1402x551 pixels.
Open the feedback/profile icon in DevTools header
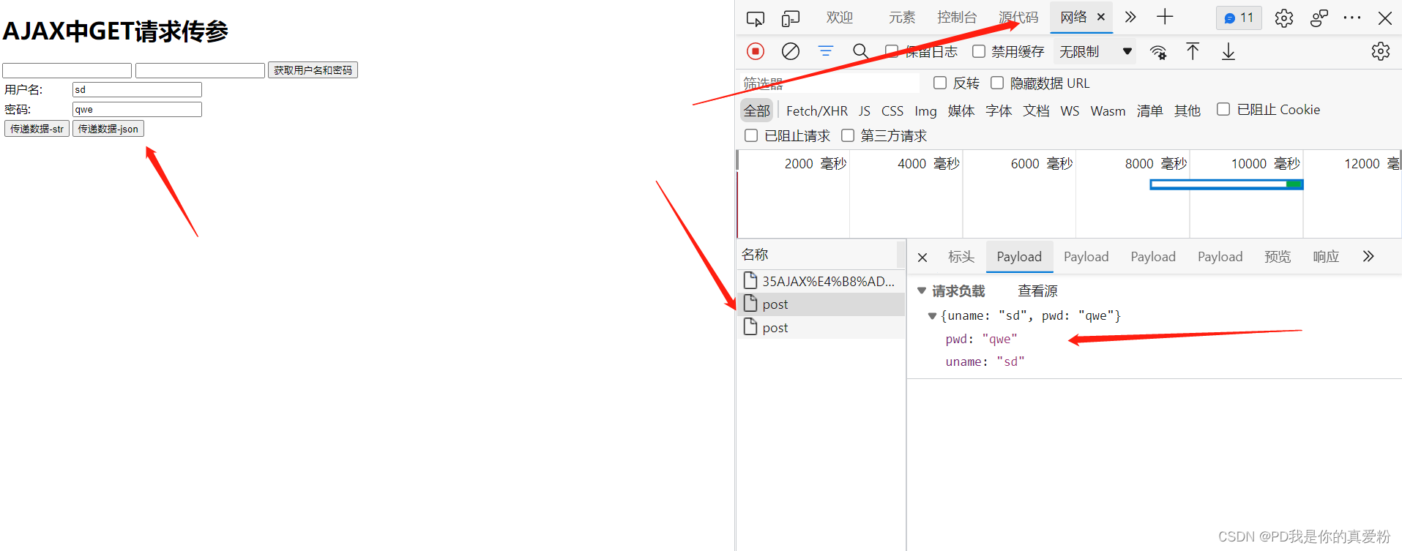(x=1319, y=18)
